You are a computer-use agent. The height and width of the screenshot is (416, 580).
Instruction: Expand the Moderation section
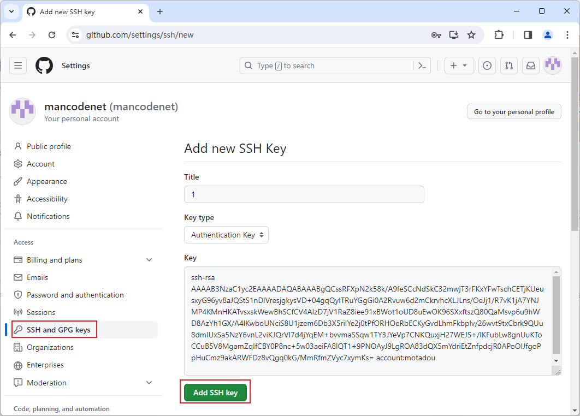(x=149, y=383)
